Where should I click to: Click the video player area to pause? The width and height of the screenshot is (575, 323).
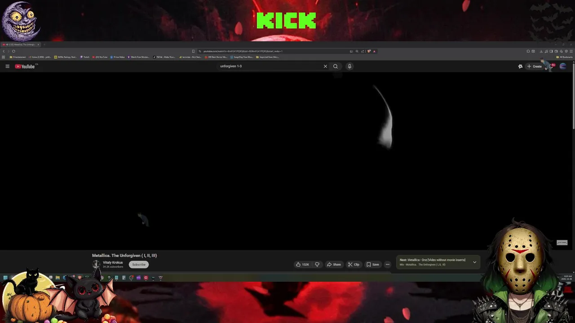pyautogui.click(x=286, y=160)
